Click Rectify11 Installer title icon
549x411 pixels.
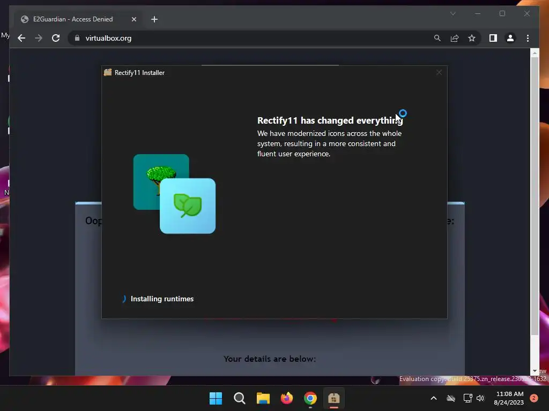coord(107,72)
